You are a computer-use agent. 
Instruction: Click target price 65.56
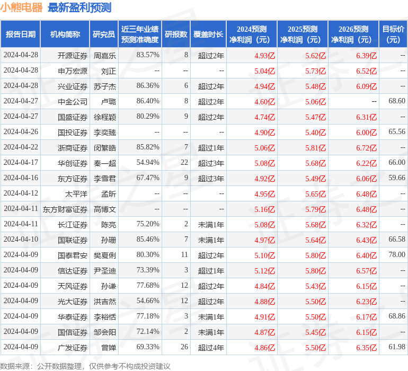point(397,131)
